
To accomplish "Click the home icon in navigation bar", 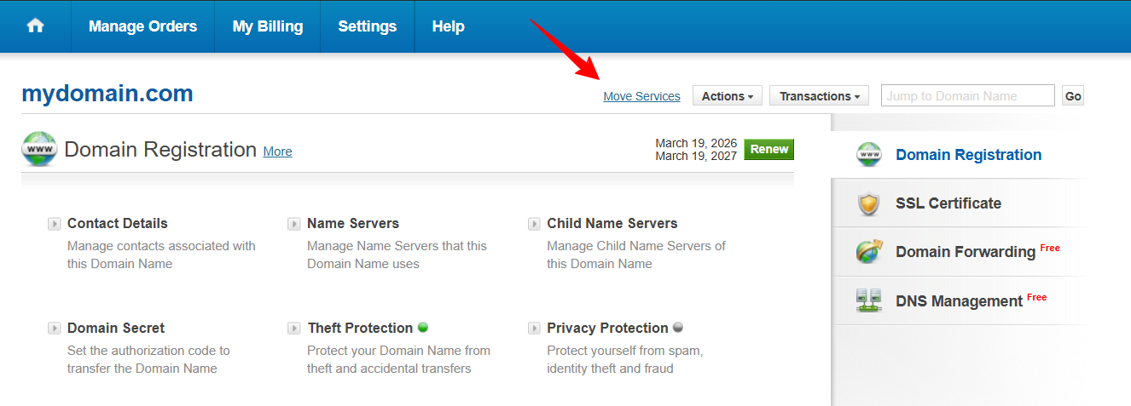I will pyautogui.click(x=35, y=26).
